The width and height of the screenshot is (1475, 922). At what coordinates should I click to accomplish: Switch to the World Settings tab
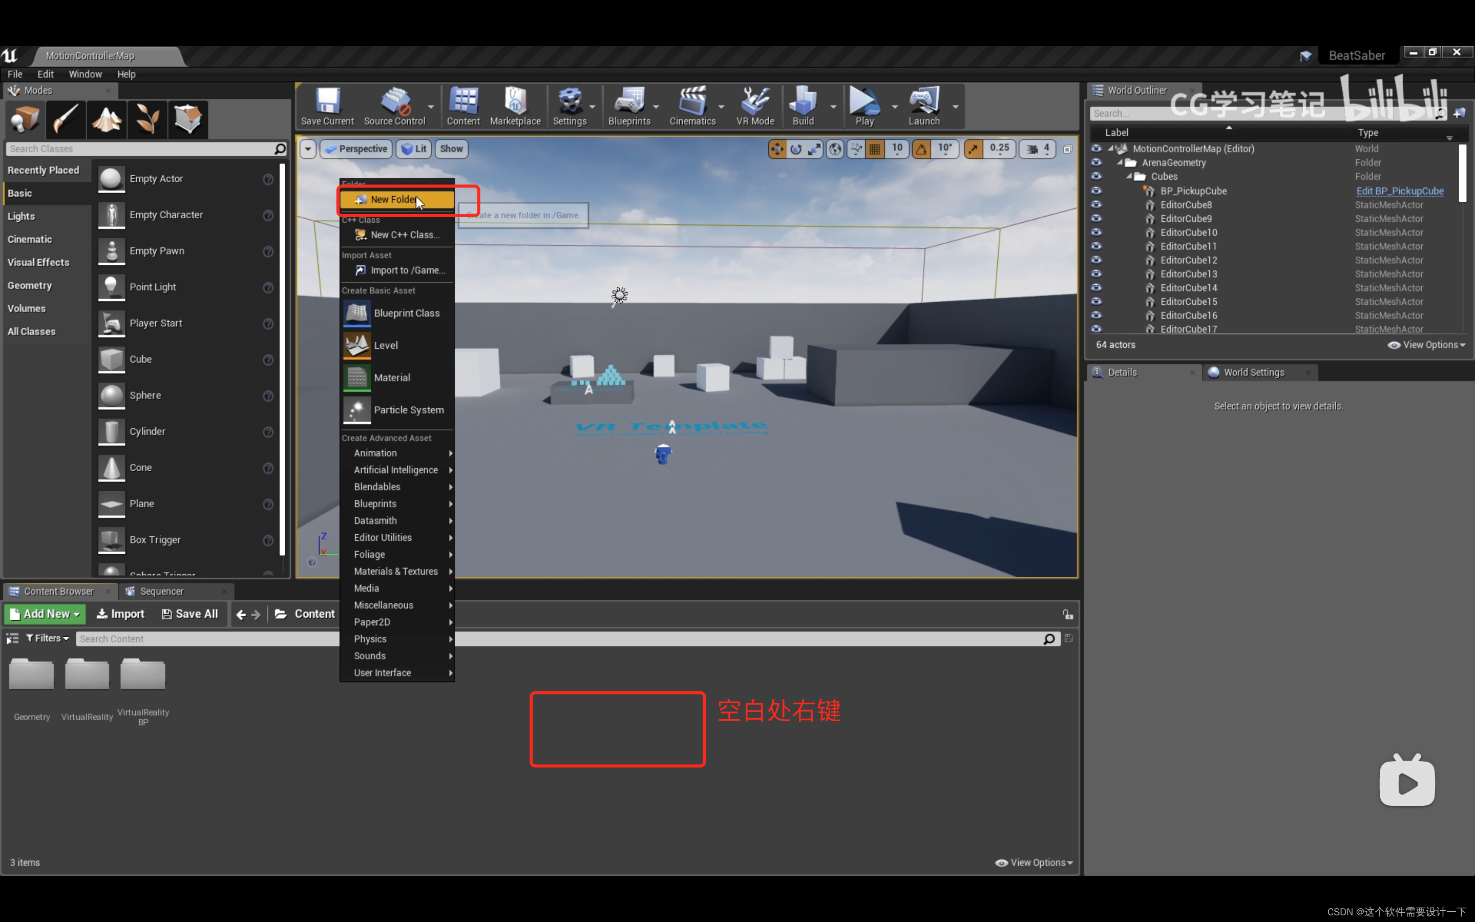tap(1253, 372)
